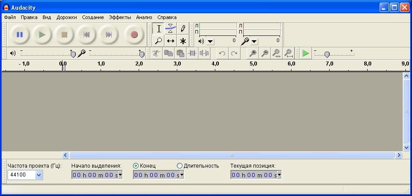412x196 pixels.
Task: Open the selection start time format dropdown
Action: point(120,175)
